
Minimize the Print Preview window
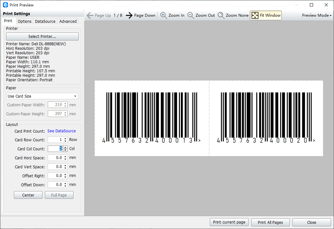click(297, 5)
